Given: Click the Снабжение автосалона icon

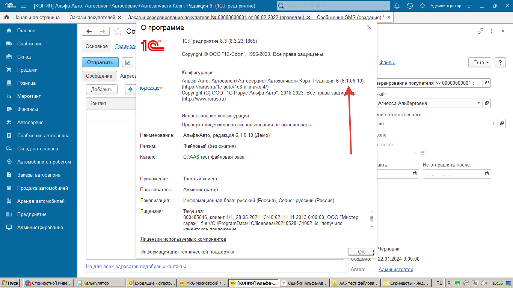Looking at the screenshot, I should tap(9, 135).
